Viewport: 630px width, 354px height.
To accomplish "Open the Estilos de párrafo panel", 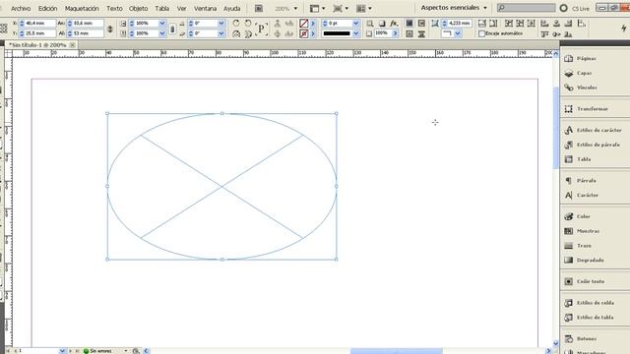I will tap(592, 145).
